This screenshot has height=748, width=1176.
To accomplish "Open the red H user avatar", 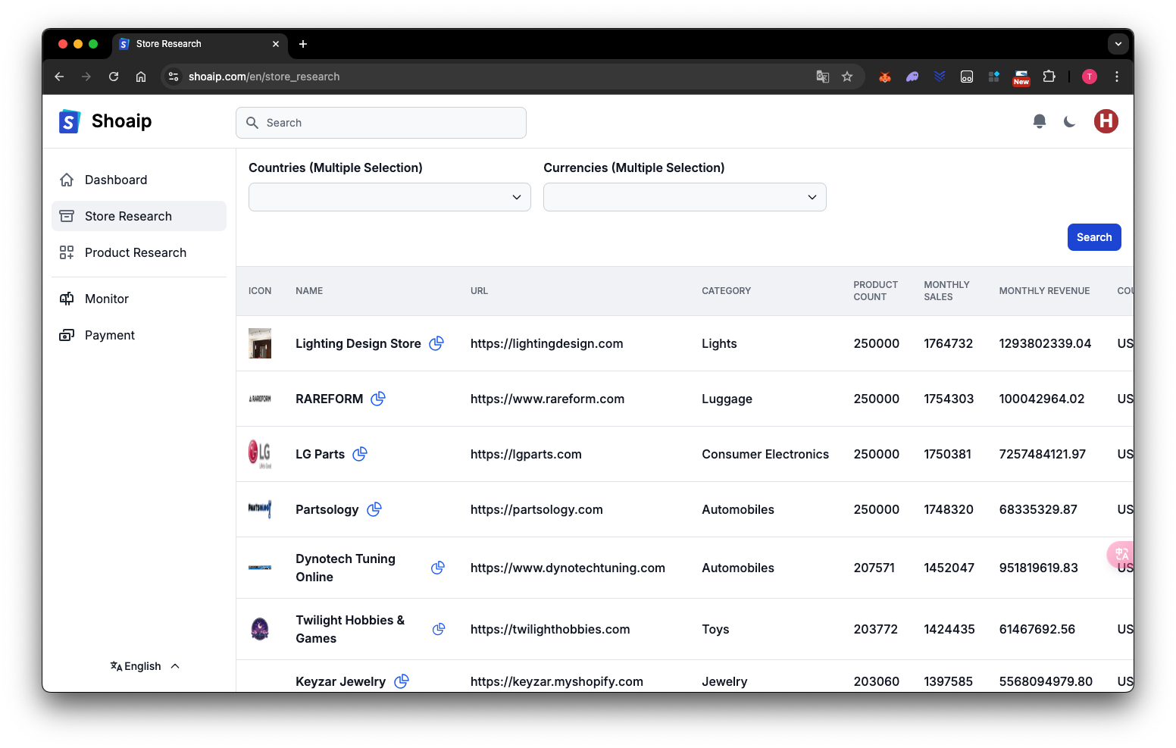I will click(x=1106, y=121).
